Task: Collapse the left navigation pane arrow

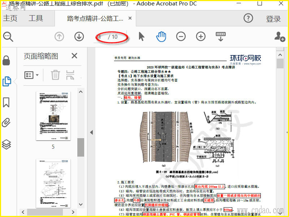Action: 91,132
